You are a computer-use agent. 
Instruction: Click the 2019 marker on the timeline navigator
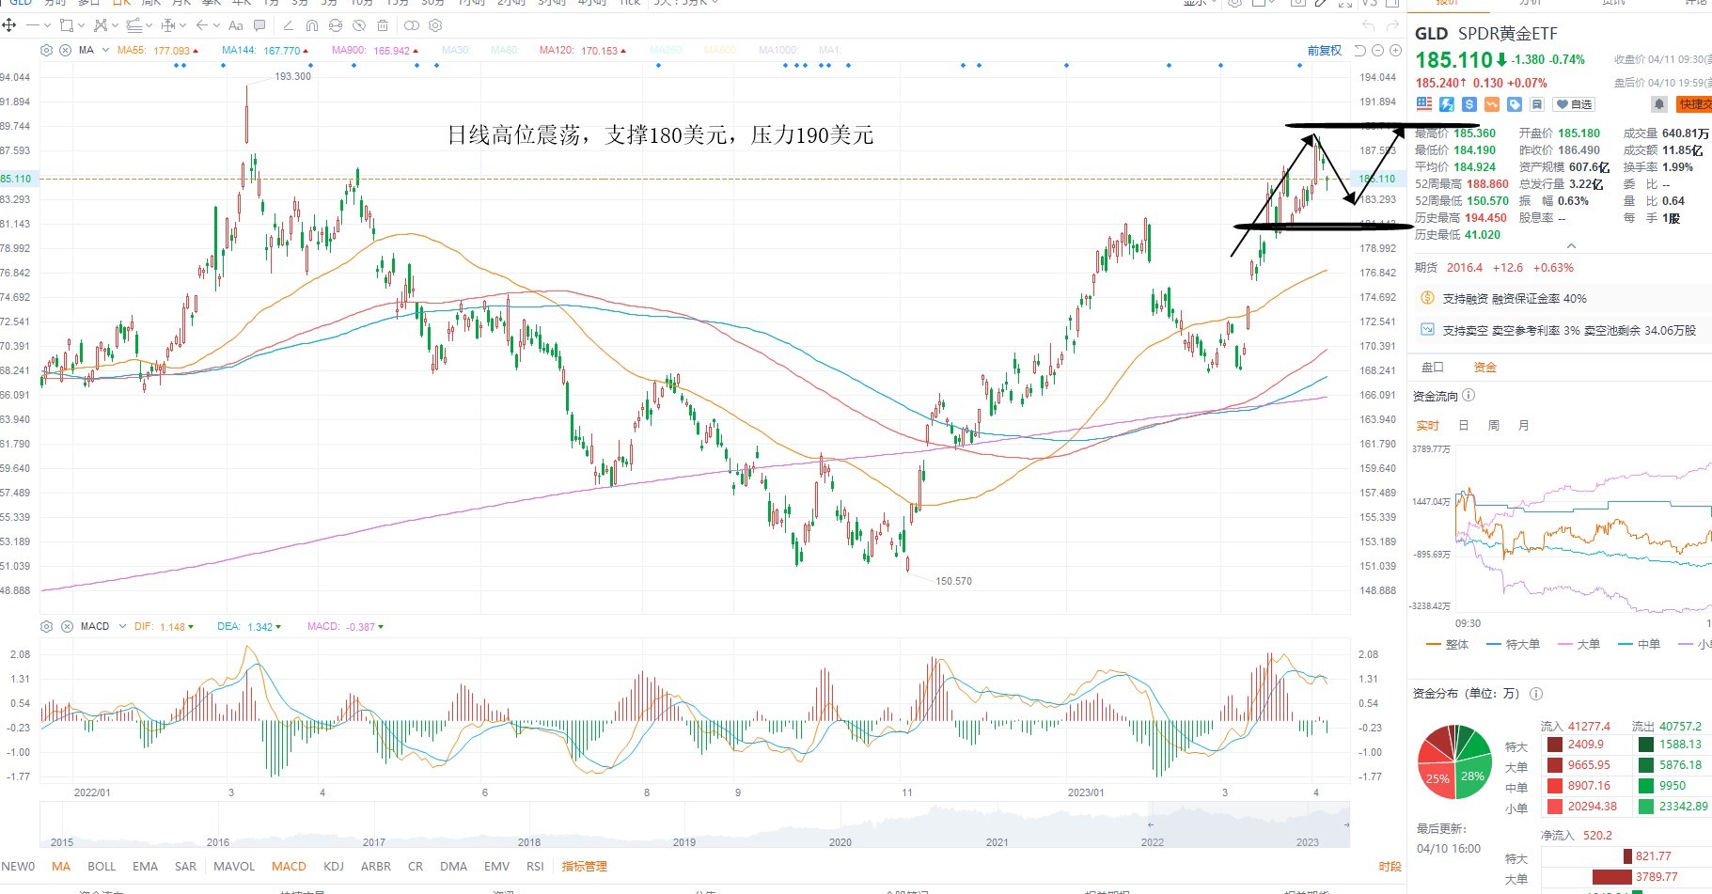click(684, 841)
